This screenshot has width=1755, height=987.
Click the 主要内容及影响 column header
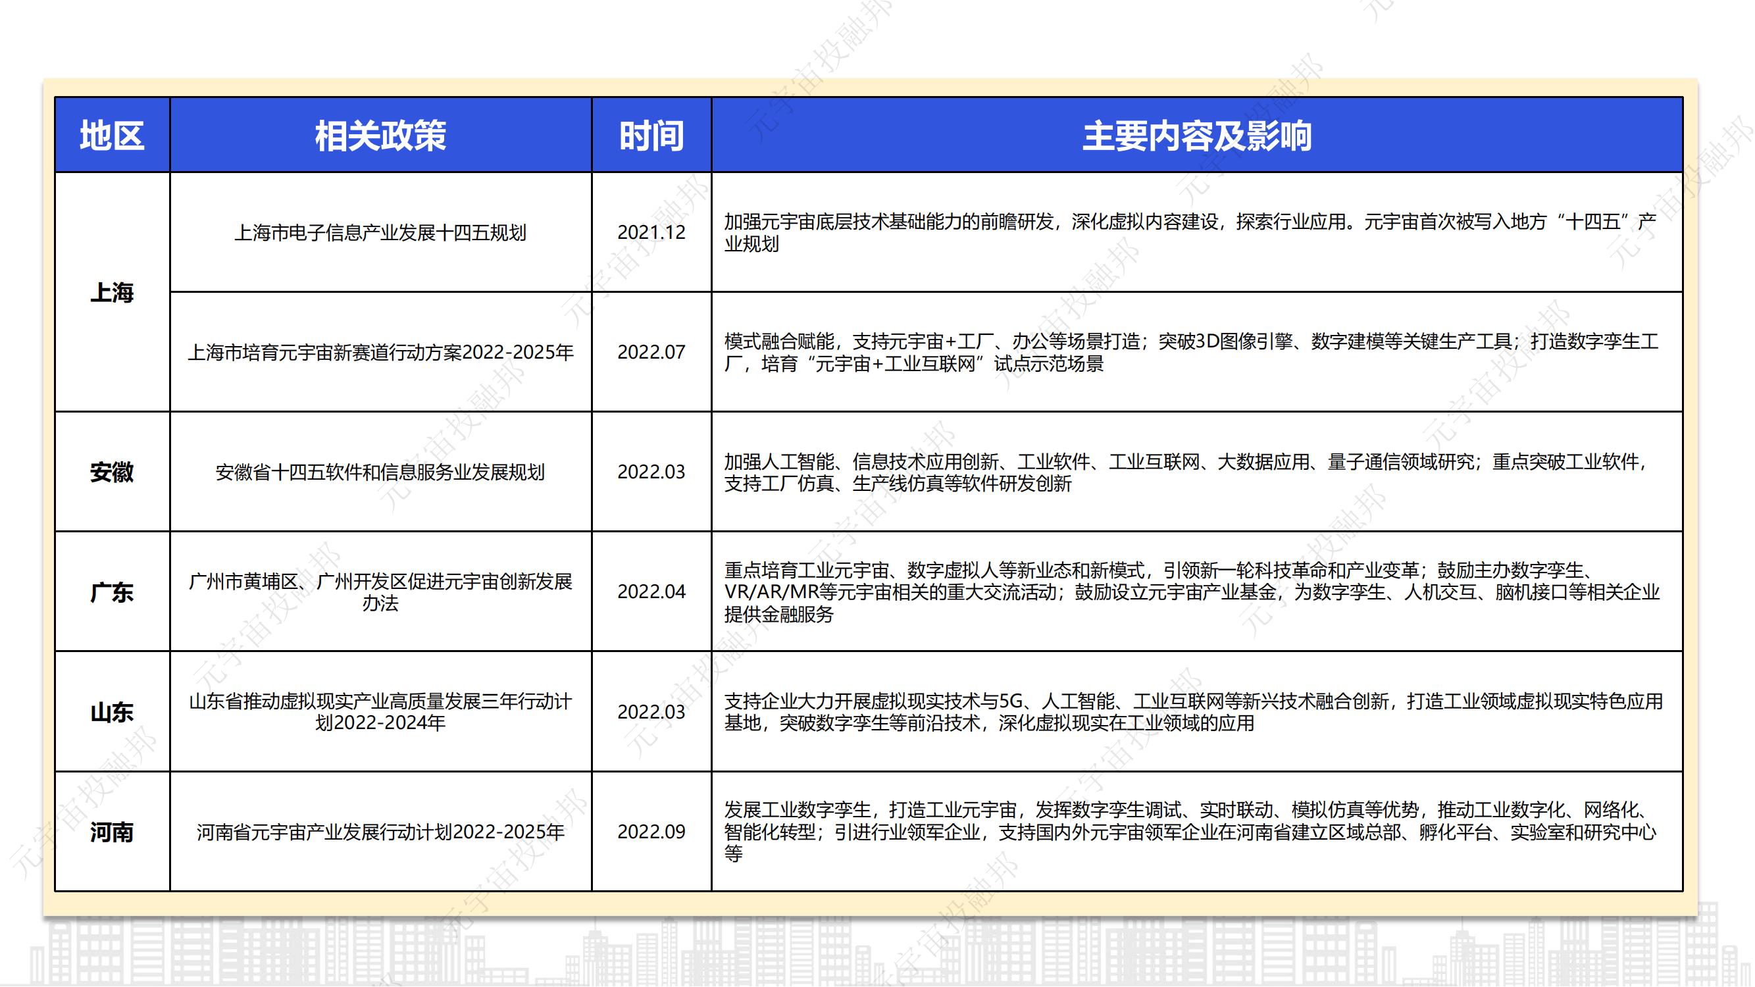point(1197,135)
